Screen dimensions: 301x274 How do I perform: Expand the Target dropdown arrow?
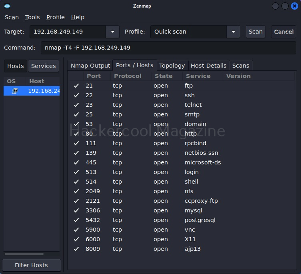[x=112, y=32]
